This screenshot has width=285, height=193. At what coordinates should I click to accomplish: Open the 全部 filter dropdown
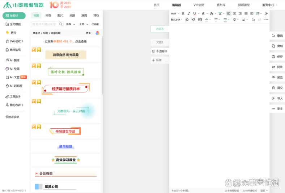pyautogui.click(x=84, y=24)
